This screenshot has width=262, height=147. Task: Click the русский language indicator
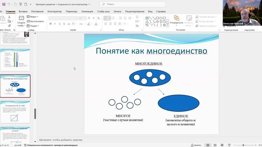point(18,145)
